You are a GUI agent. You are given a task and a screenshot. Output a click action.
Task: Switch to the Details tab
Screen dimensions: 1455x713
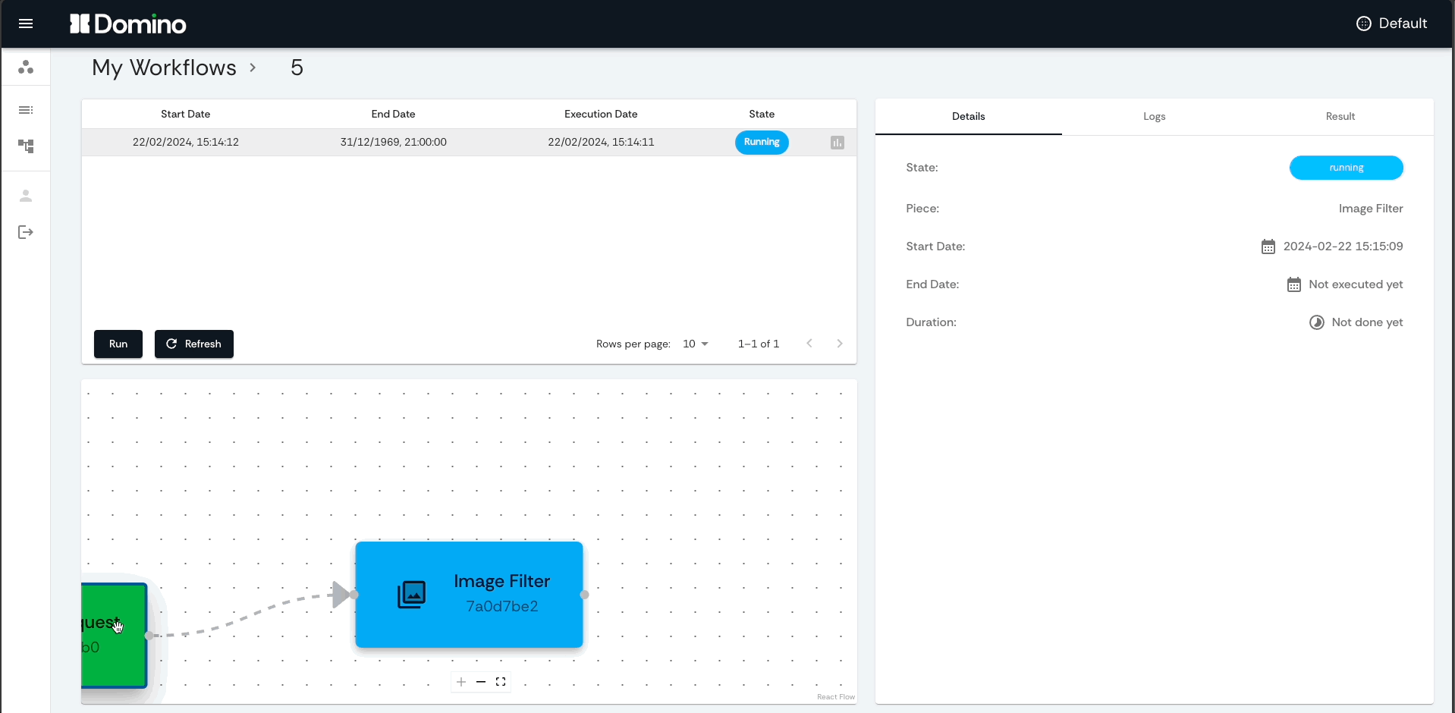(969, 116)
